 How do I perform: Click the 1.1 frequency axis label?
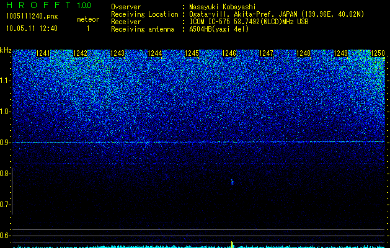point(5,81)
